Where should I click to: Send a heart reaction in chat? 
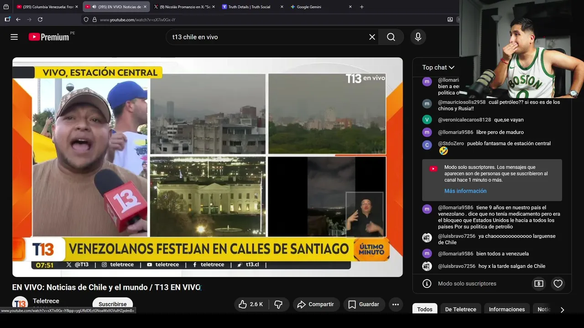[558, 283]
